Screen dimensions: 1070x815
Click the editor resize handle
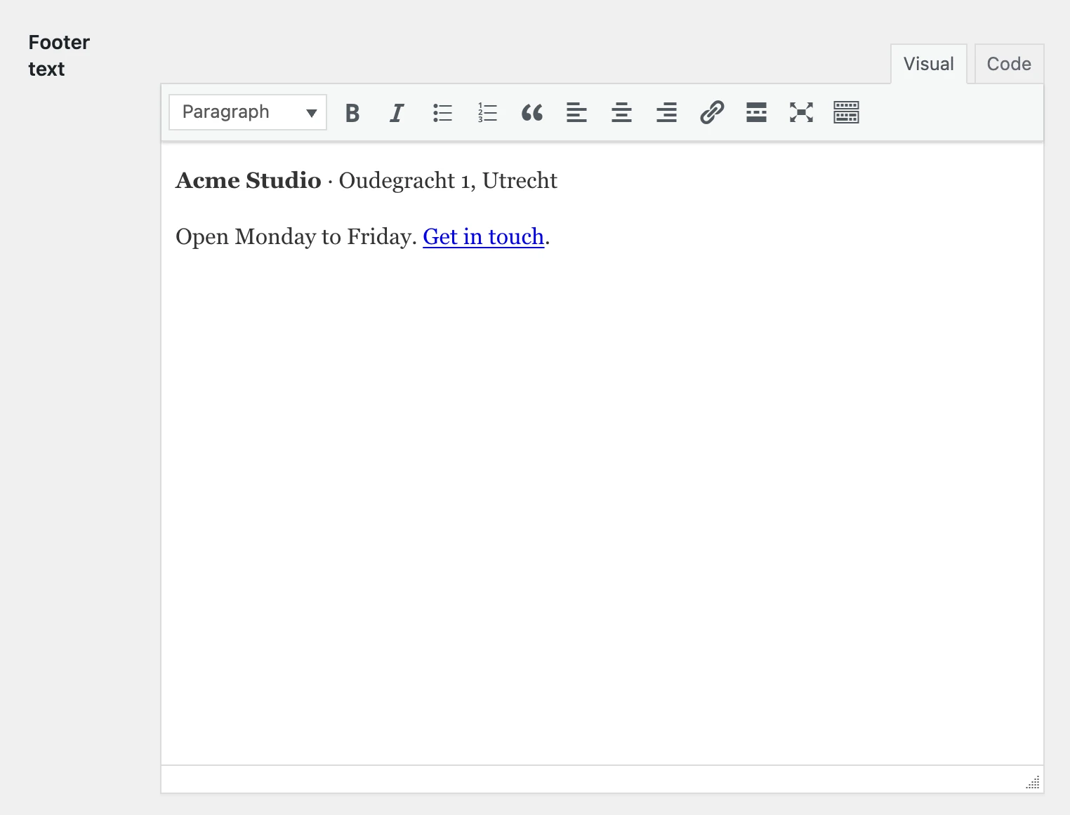1033,783
